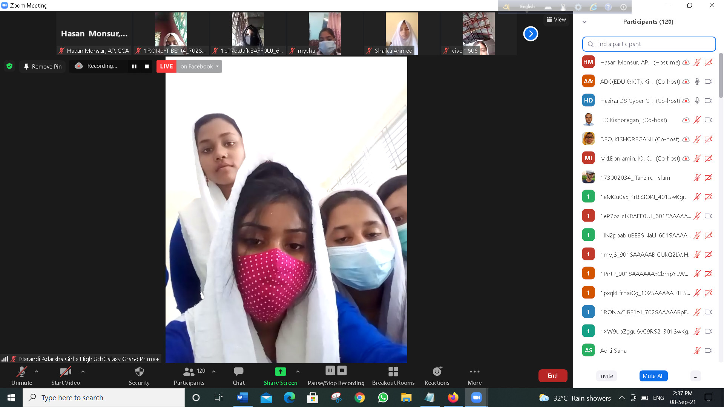Open the Security shield icon
724x407 pixels.
tap(139, 372)
